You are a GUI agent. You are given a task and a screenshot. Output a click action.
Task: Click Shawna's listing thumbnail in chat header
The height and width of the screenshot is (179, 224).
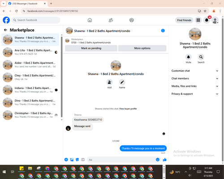pyautogui.click(x=69, y=30)
